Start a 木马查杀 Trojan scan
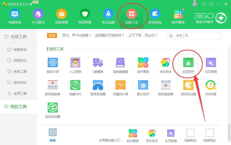 (38, 16)
